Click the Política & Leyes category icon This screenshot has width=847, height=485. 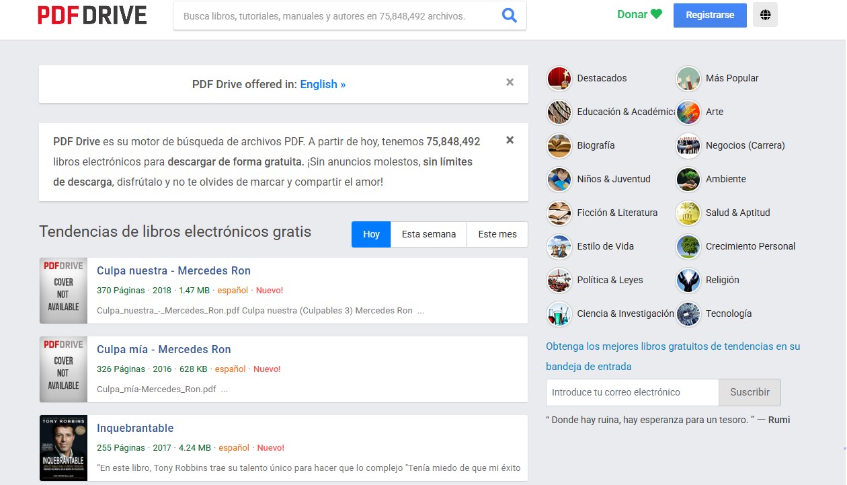[559, 281]
